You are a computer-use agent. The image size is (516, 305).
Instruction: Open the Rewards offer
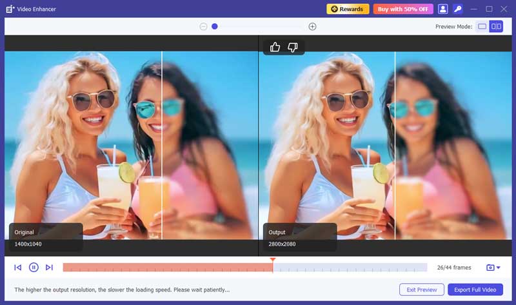(348, 9)
